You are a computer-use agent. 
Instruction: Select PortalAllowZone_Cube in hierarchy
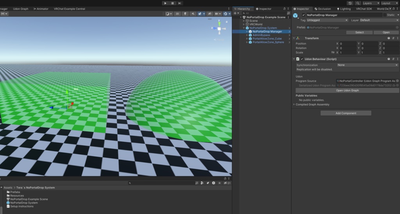point(267,39)
